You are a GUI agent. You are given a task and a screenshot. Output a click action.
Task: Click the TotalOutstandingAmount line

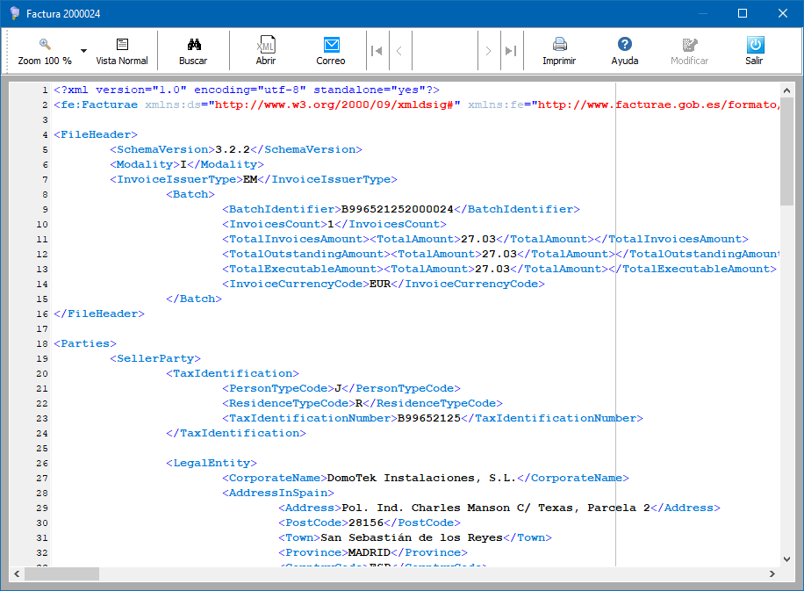coord(501,254)
